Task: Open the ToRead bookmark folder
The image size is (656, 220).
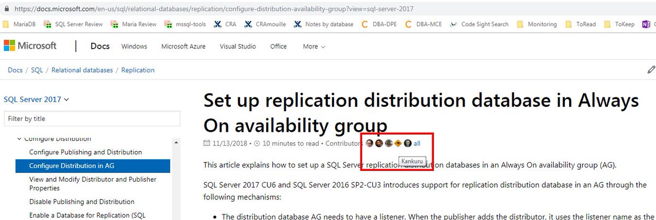Action: coord(579,24)
